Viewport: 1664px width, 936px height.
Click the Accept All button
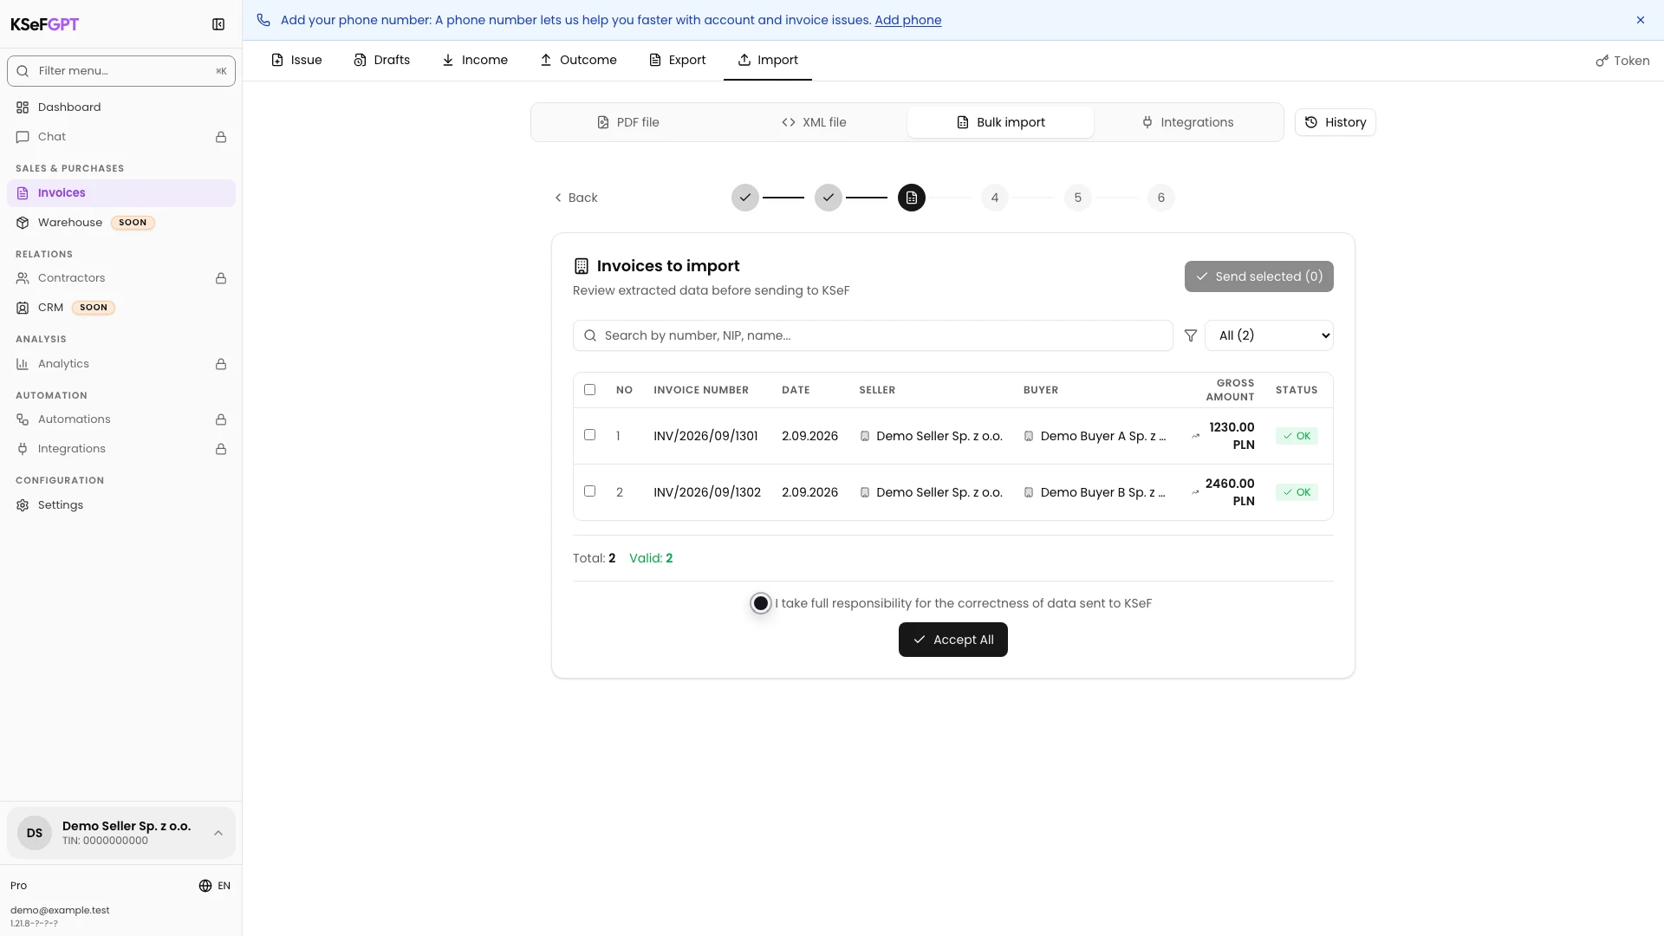[x=953, y=640]
